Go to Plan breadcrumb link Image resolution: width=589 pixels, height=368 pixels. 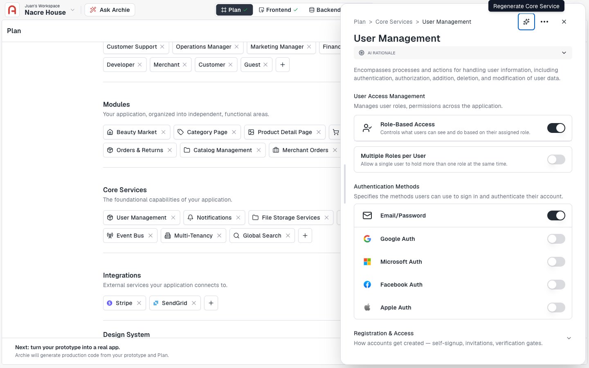pyautogui.click(x=360, y=22)
